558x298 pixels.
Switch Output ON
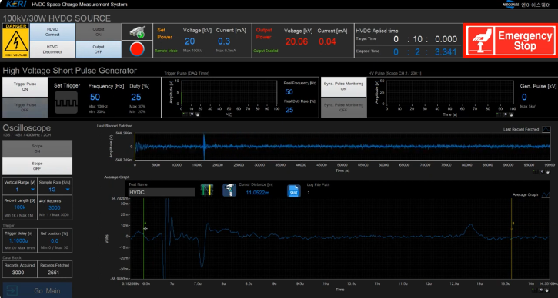[99, 32]
